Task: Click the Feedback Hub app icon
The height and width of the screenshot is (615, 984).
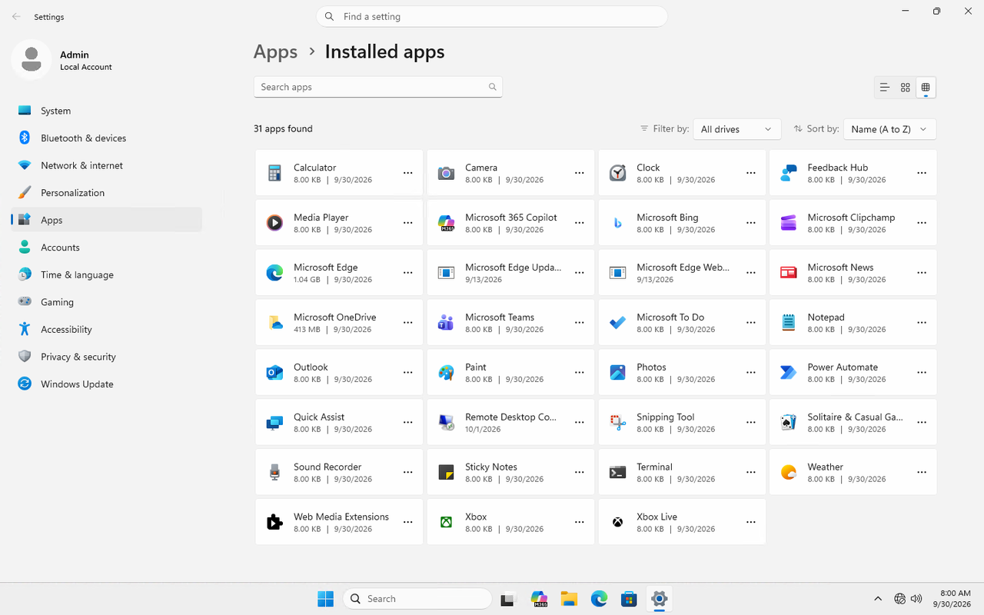Action: (x=788, y=173)
